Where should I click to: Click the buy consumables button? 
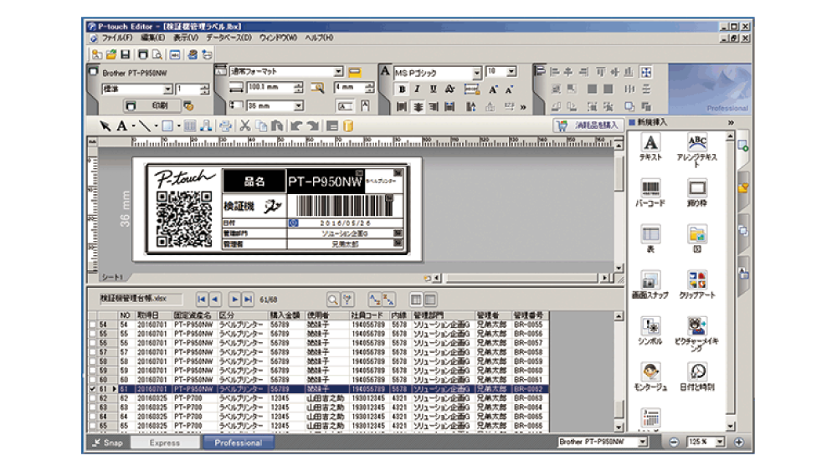coord(588,125)
